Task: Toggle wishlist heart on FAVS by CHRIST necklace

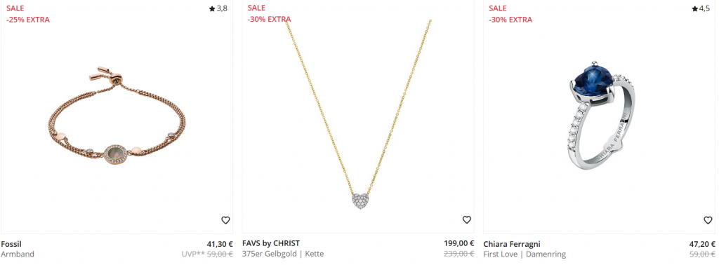Action: click(x=467, y=220)
